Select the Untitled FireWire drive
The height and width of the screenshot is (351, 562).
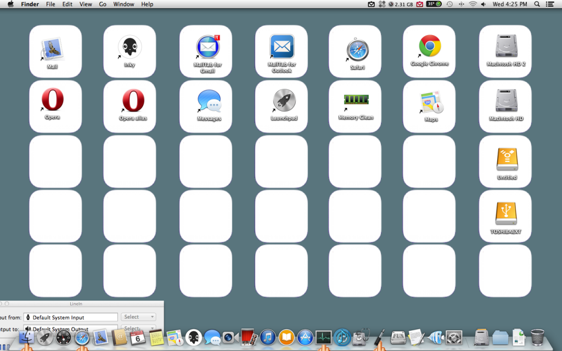point(507,160)
